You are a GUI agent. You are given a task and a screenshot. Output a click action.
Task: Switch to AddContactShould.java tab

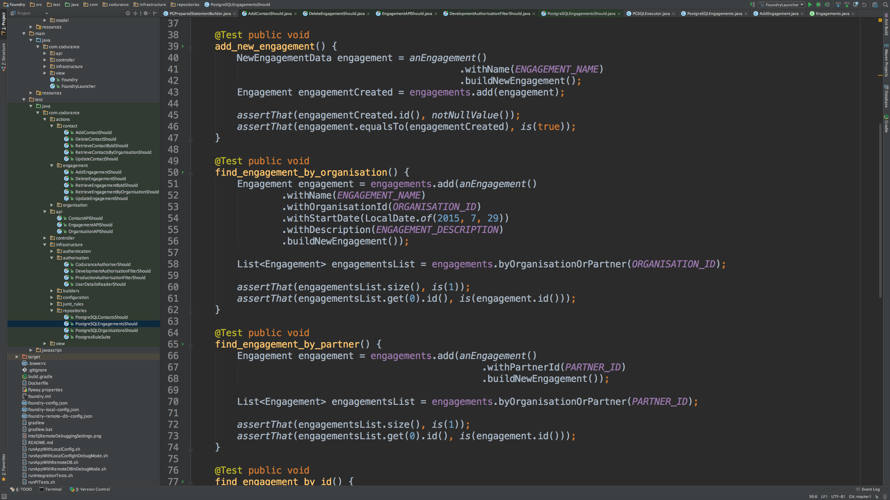tap(269, 14)
